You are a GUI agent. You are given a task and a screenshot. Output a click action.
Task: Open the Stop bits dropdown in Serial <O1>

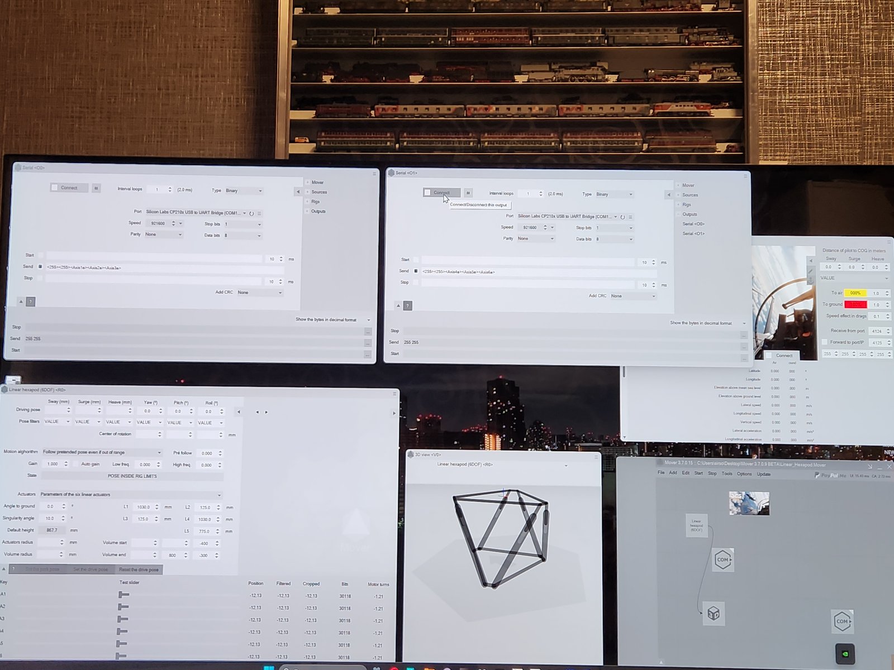coord(614,228)
